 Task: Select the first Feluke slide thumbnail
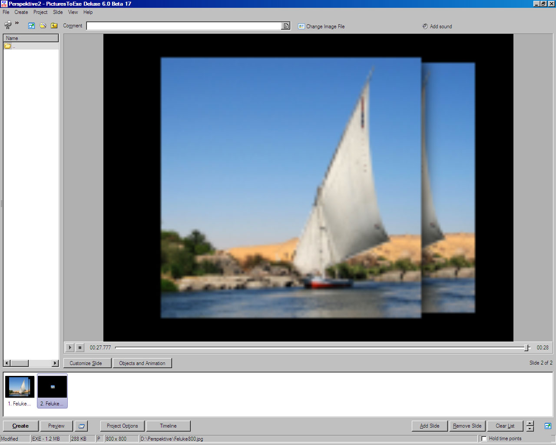click(x=20, y=387)
